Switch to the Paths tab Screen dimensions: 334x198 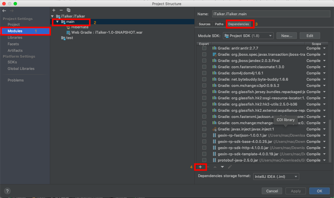tap(219, 24)
